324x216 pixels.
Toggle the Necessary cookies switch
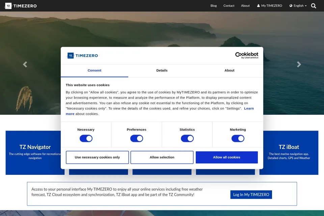86,138
